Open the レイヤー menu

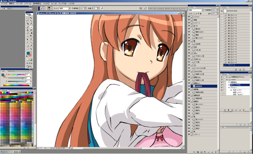[x=28, y=4]
